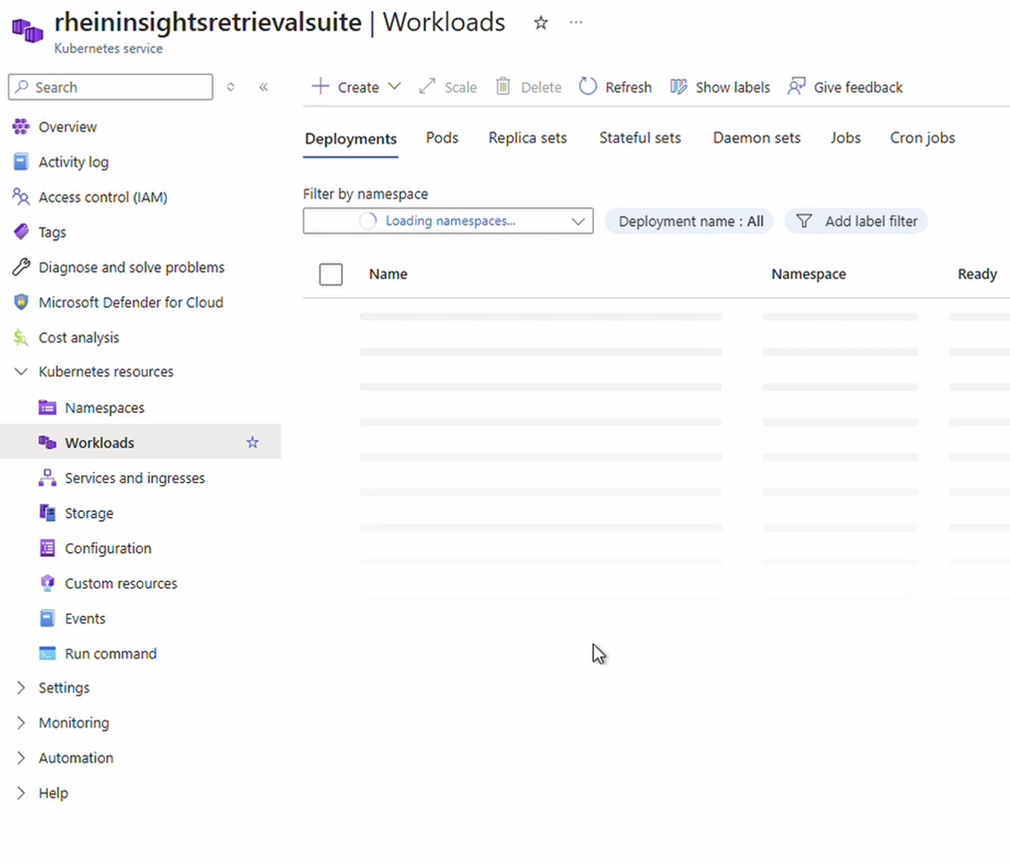Sort by the Ready column header
This screenshot has width=1010, height=865.
click(977, 274)
